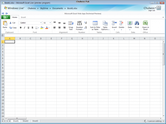Toggle Underline formatting
Image resolution: width=166 pixels, height=124 pixels.
click(28, 28)
